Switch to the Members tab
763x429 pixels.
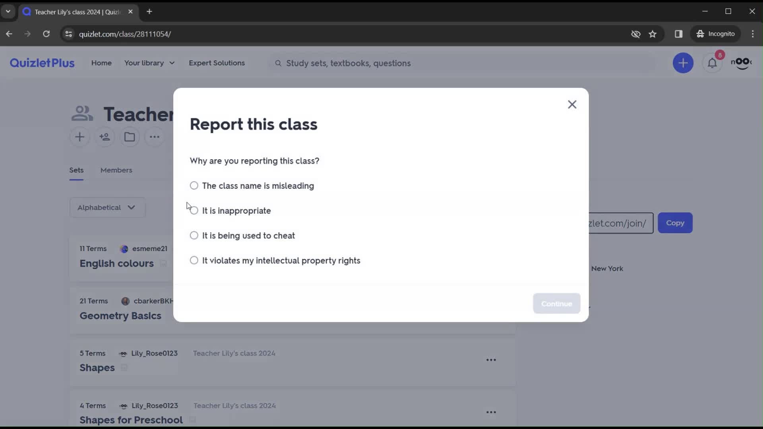(116, 170)
